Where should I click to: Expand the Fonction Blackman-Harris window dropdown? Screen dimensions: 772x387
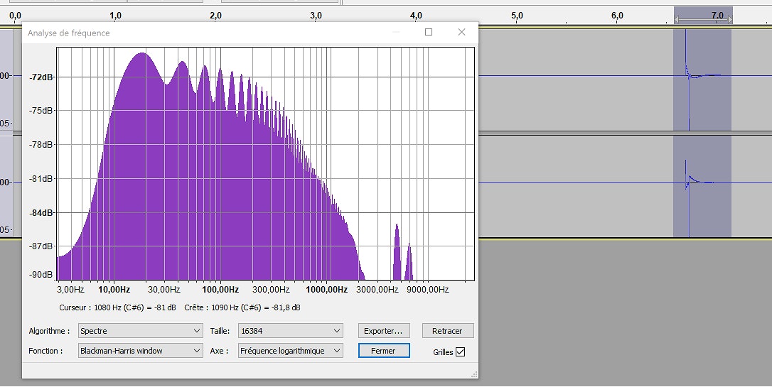pyautogui.click(x=140, y=351)
